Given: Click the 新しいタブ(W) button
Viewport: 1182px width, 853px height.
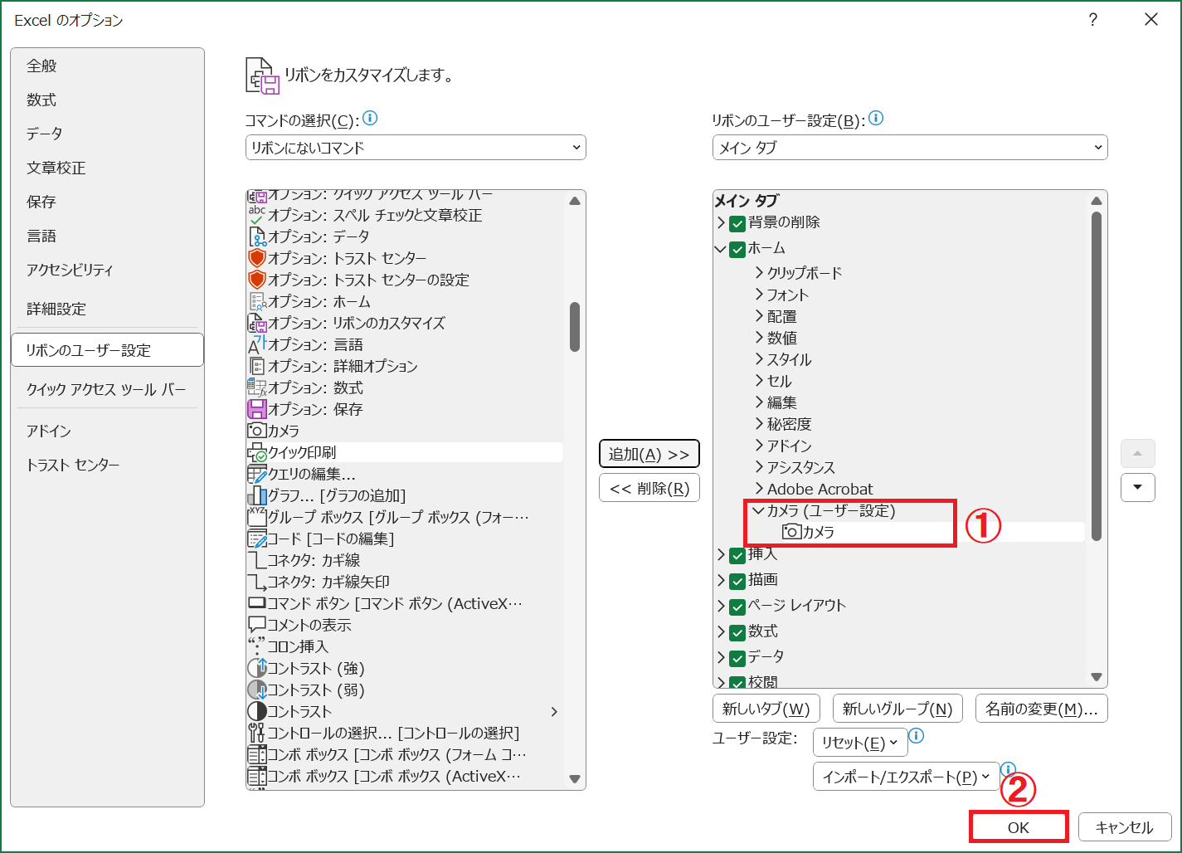Looking at the screenshot, I should (766, 709).
